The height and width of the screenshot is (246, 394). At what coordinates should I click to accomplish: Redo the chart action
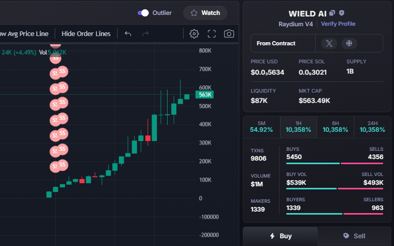pyautogui.click(x=145, y=33)
